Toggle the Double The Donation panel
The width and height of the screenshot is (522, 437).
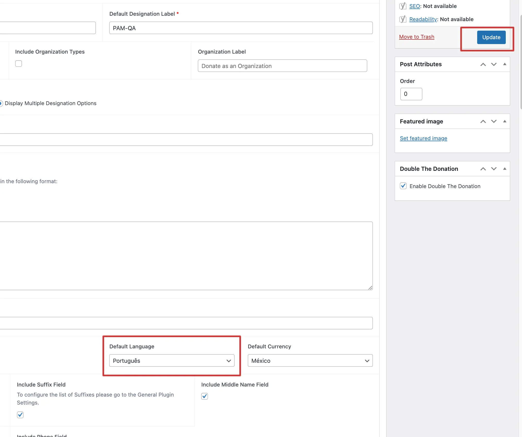coord(504,169)
